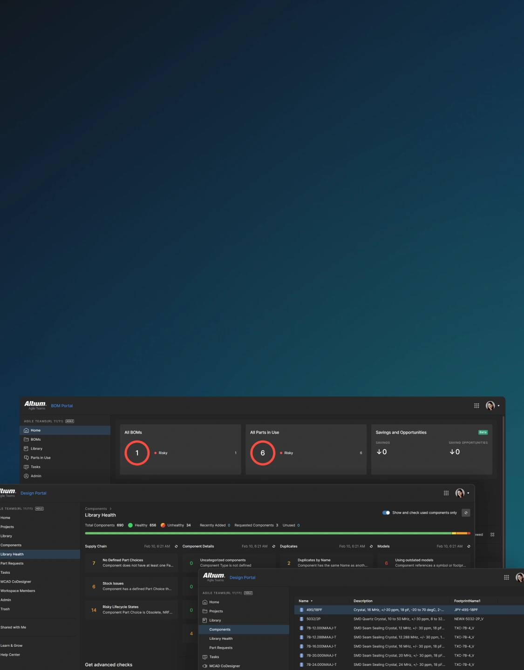Click the BOMs folder icon in BOM Portal sidebar
The height and width of the screenshot is (670, 524).
pos(26,439)
